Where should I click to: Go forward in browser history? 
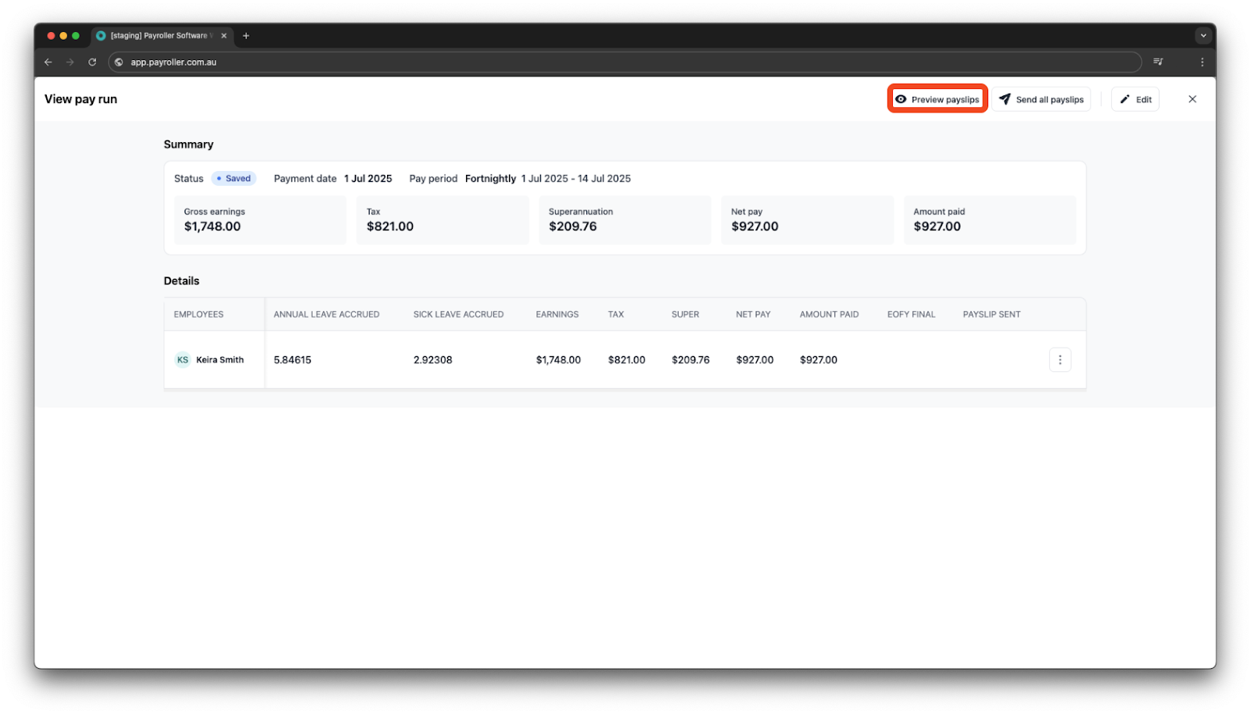(70, 62)
